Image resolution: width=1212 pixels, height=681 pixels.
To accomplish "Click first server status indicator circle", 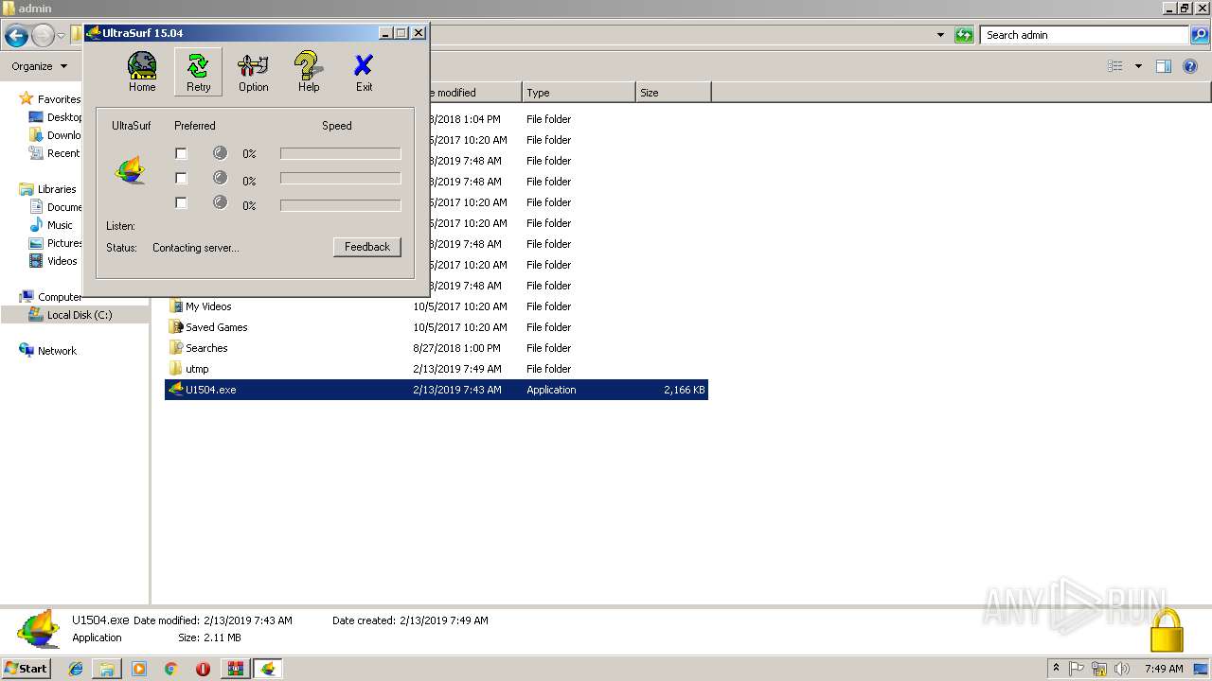I will point(220,153).
